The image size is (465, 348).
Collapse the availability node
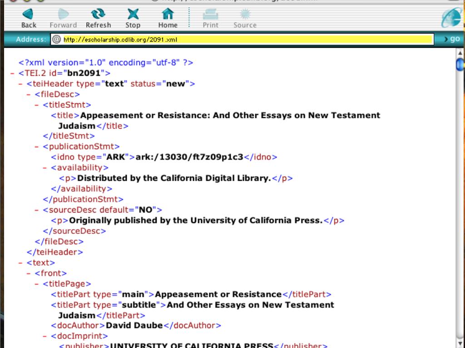click(45, 168)
